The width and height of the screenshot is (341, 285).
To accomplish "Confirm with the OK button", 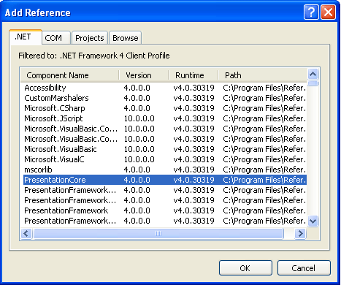I will pos(245,268).
